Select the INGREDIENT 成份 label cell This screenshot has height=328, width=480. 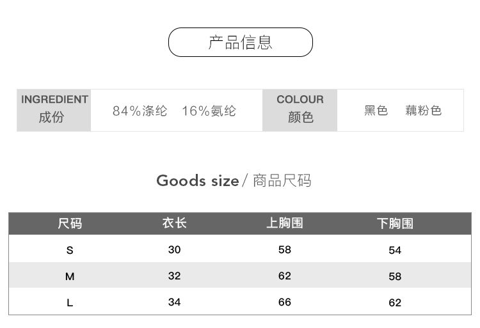click(x=54, y=110)
